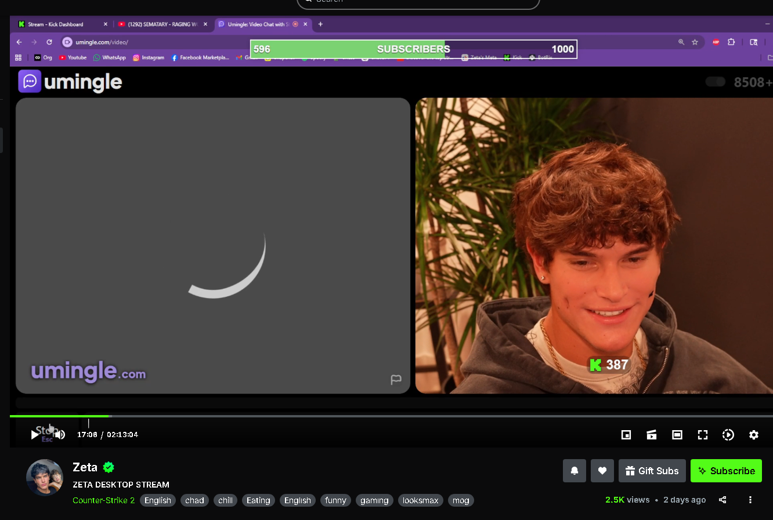This screenshot has width=773, height=520.
Task: Click the green Subscribe button
Action: [726, 471]
